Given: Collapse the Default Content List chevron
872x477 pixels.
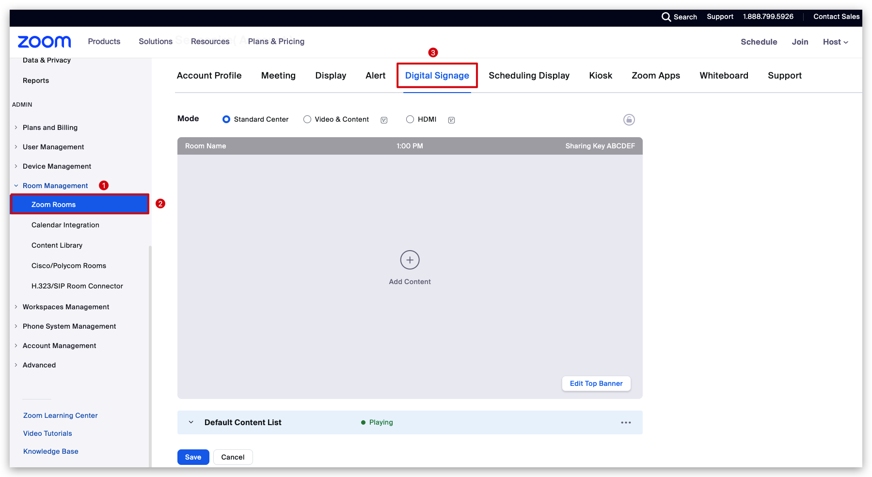Looking at the screenshot, I should (x=191, y=422).
